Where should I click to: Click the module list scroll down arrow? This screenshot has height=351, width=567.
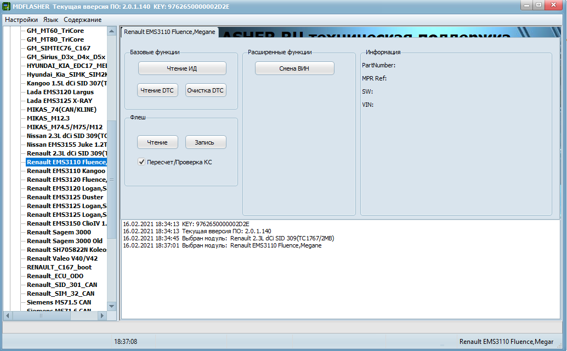pos(112,306)
